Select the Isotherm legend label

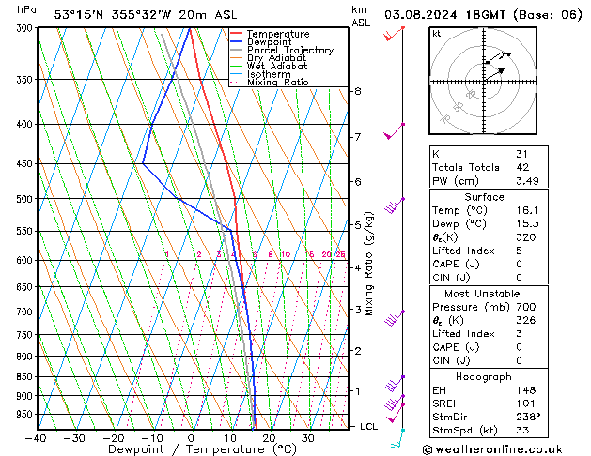click(x=269, y=74)
